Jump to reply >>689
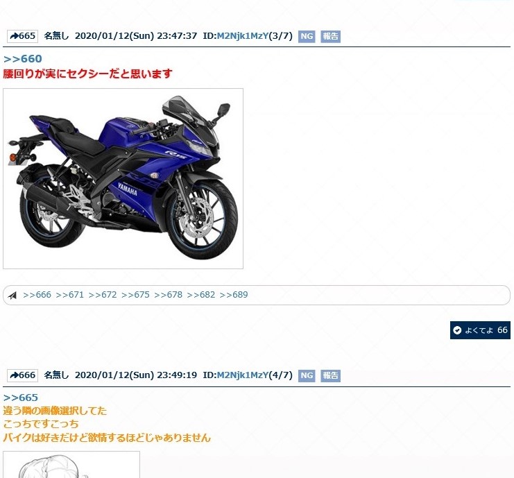The height and width of the screenshot is (478, 514). pos(234,295)
